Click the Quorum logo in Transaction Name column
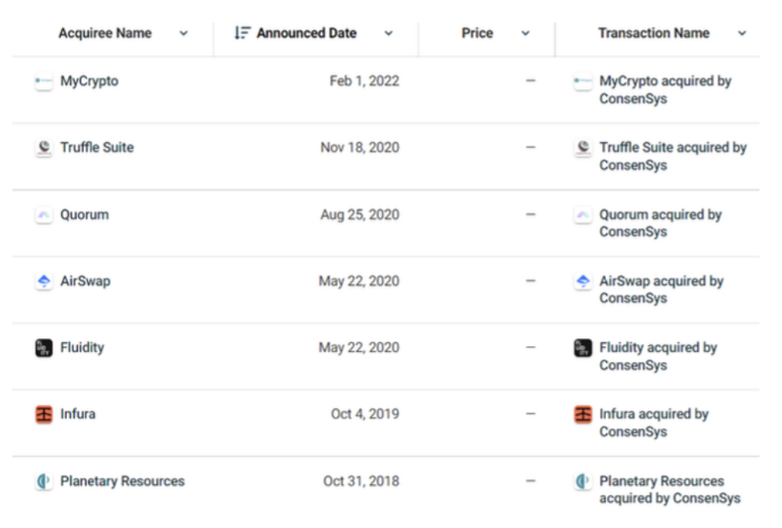The height and width of the screenshot is (528, 782). (x=583, y=215)
